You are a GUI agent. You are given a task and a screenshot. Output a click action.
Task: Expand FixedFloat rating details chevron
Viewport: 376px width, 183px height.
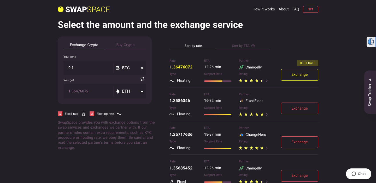(x=267, y=115)
